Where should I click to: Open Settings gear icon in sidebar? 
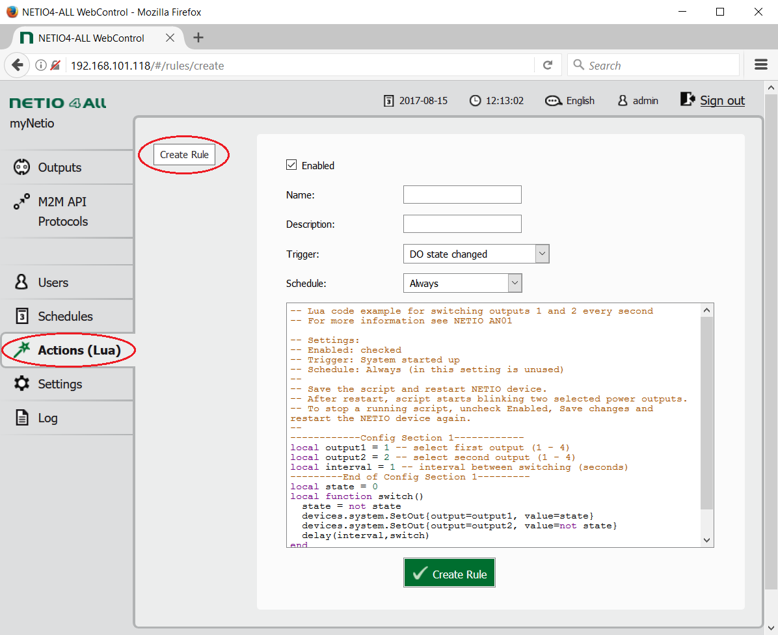click(x=21, y=384)
